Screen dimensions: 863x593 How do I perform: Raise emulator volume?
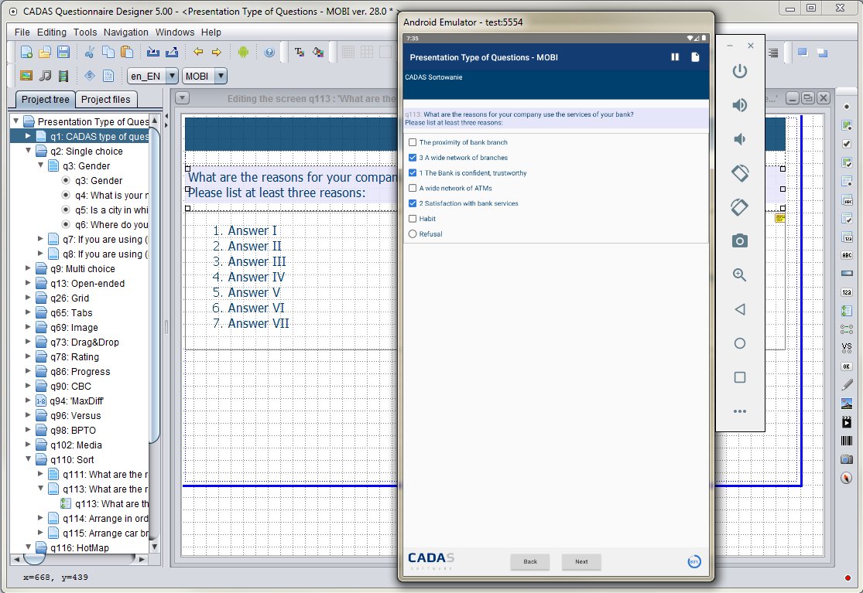pyautogui.click(x=740, y=105)
